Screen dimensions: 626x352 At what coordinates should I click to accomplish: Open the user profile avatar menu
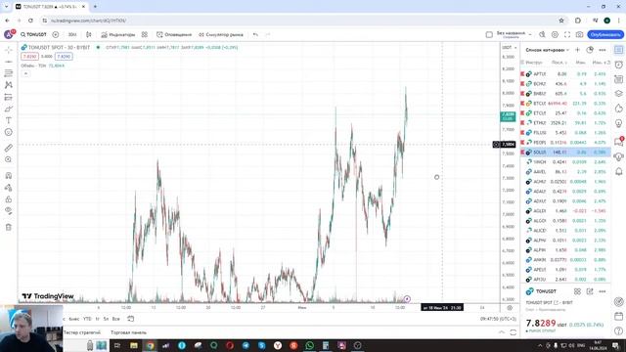[9, 35]
